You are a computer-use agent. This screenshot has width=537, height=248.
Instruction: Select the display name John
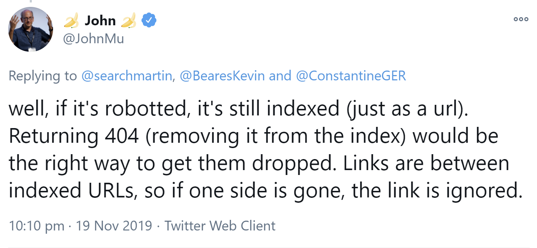[x=100, y=20]
